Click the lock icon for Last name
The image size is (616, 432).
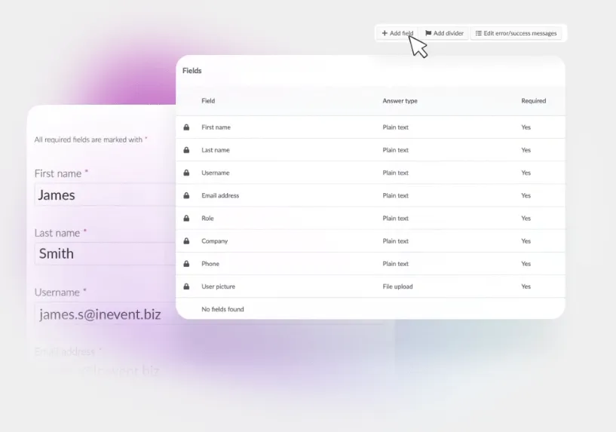pos(186,150)
